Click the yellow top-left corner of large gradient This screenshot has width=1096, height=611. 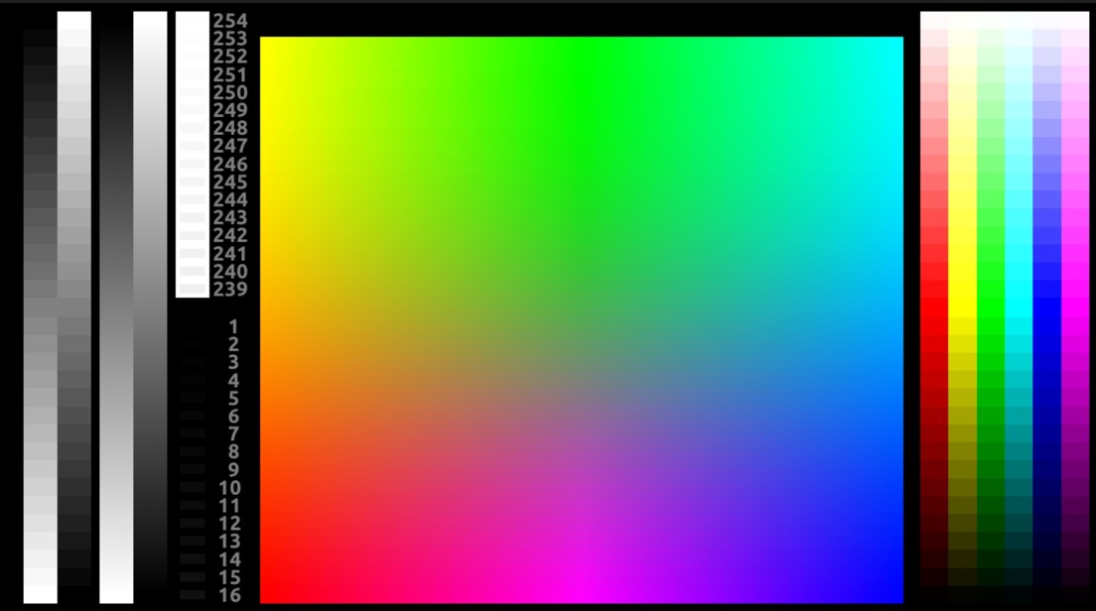266,43
